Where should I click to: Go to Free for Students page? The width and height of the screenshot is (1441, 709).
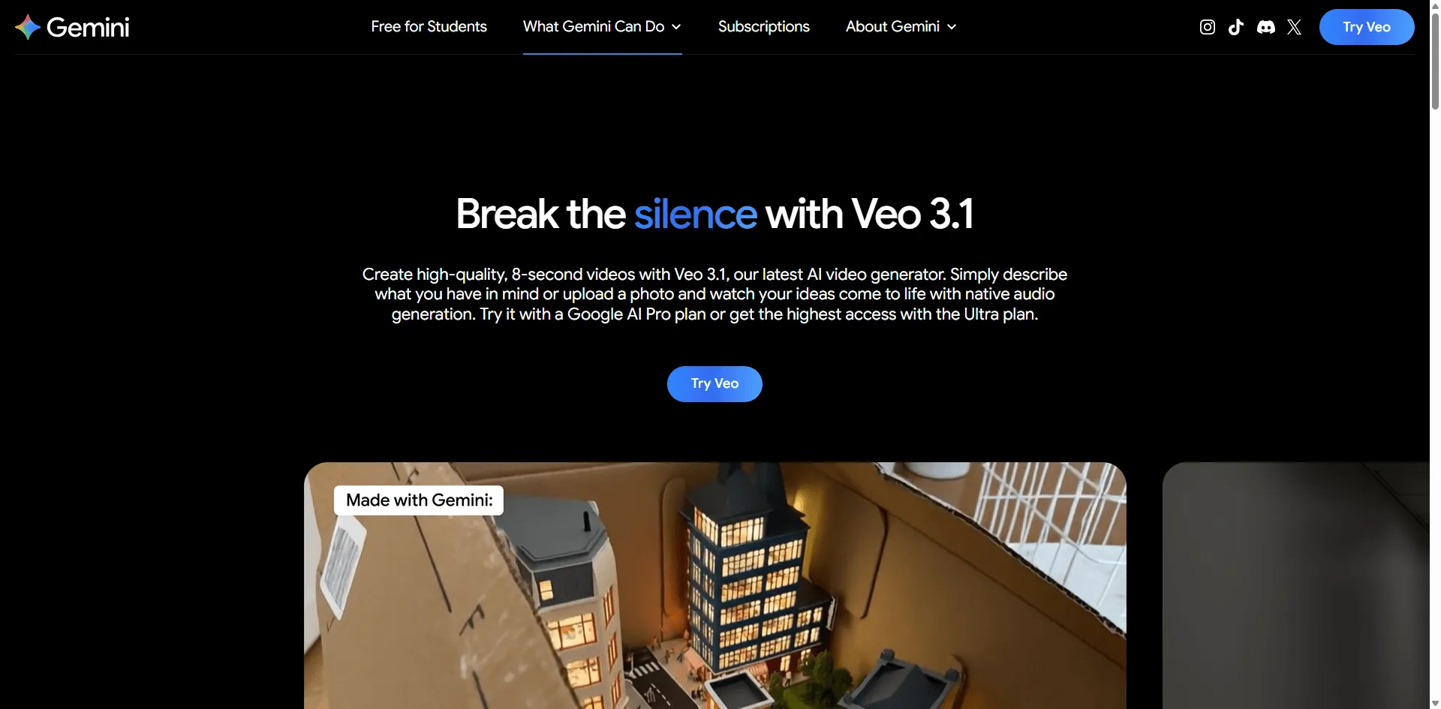429,27
